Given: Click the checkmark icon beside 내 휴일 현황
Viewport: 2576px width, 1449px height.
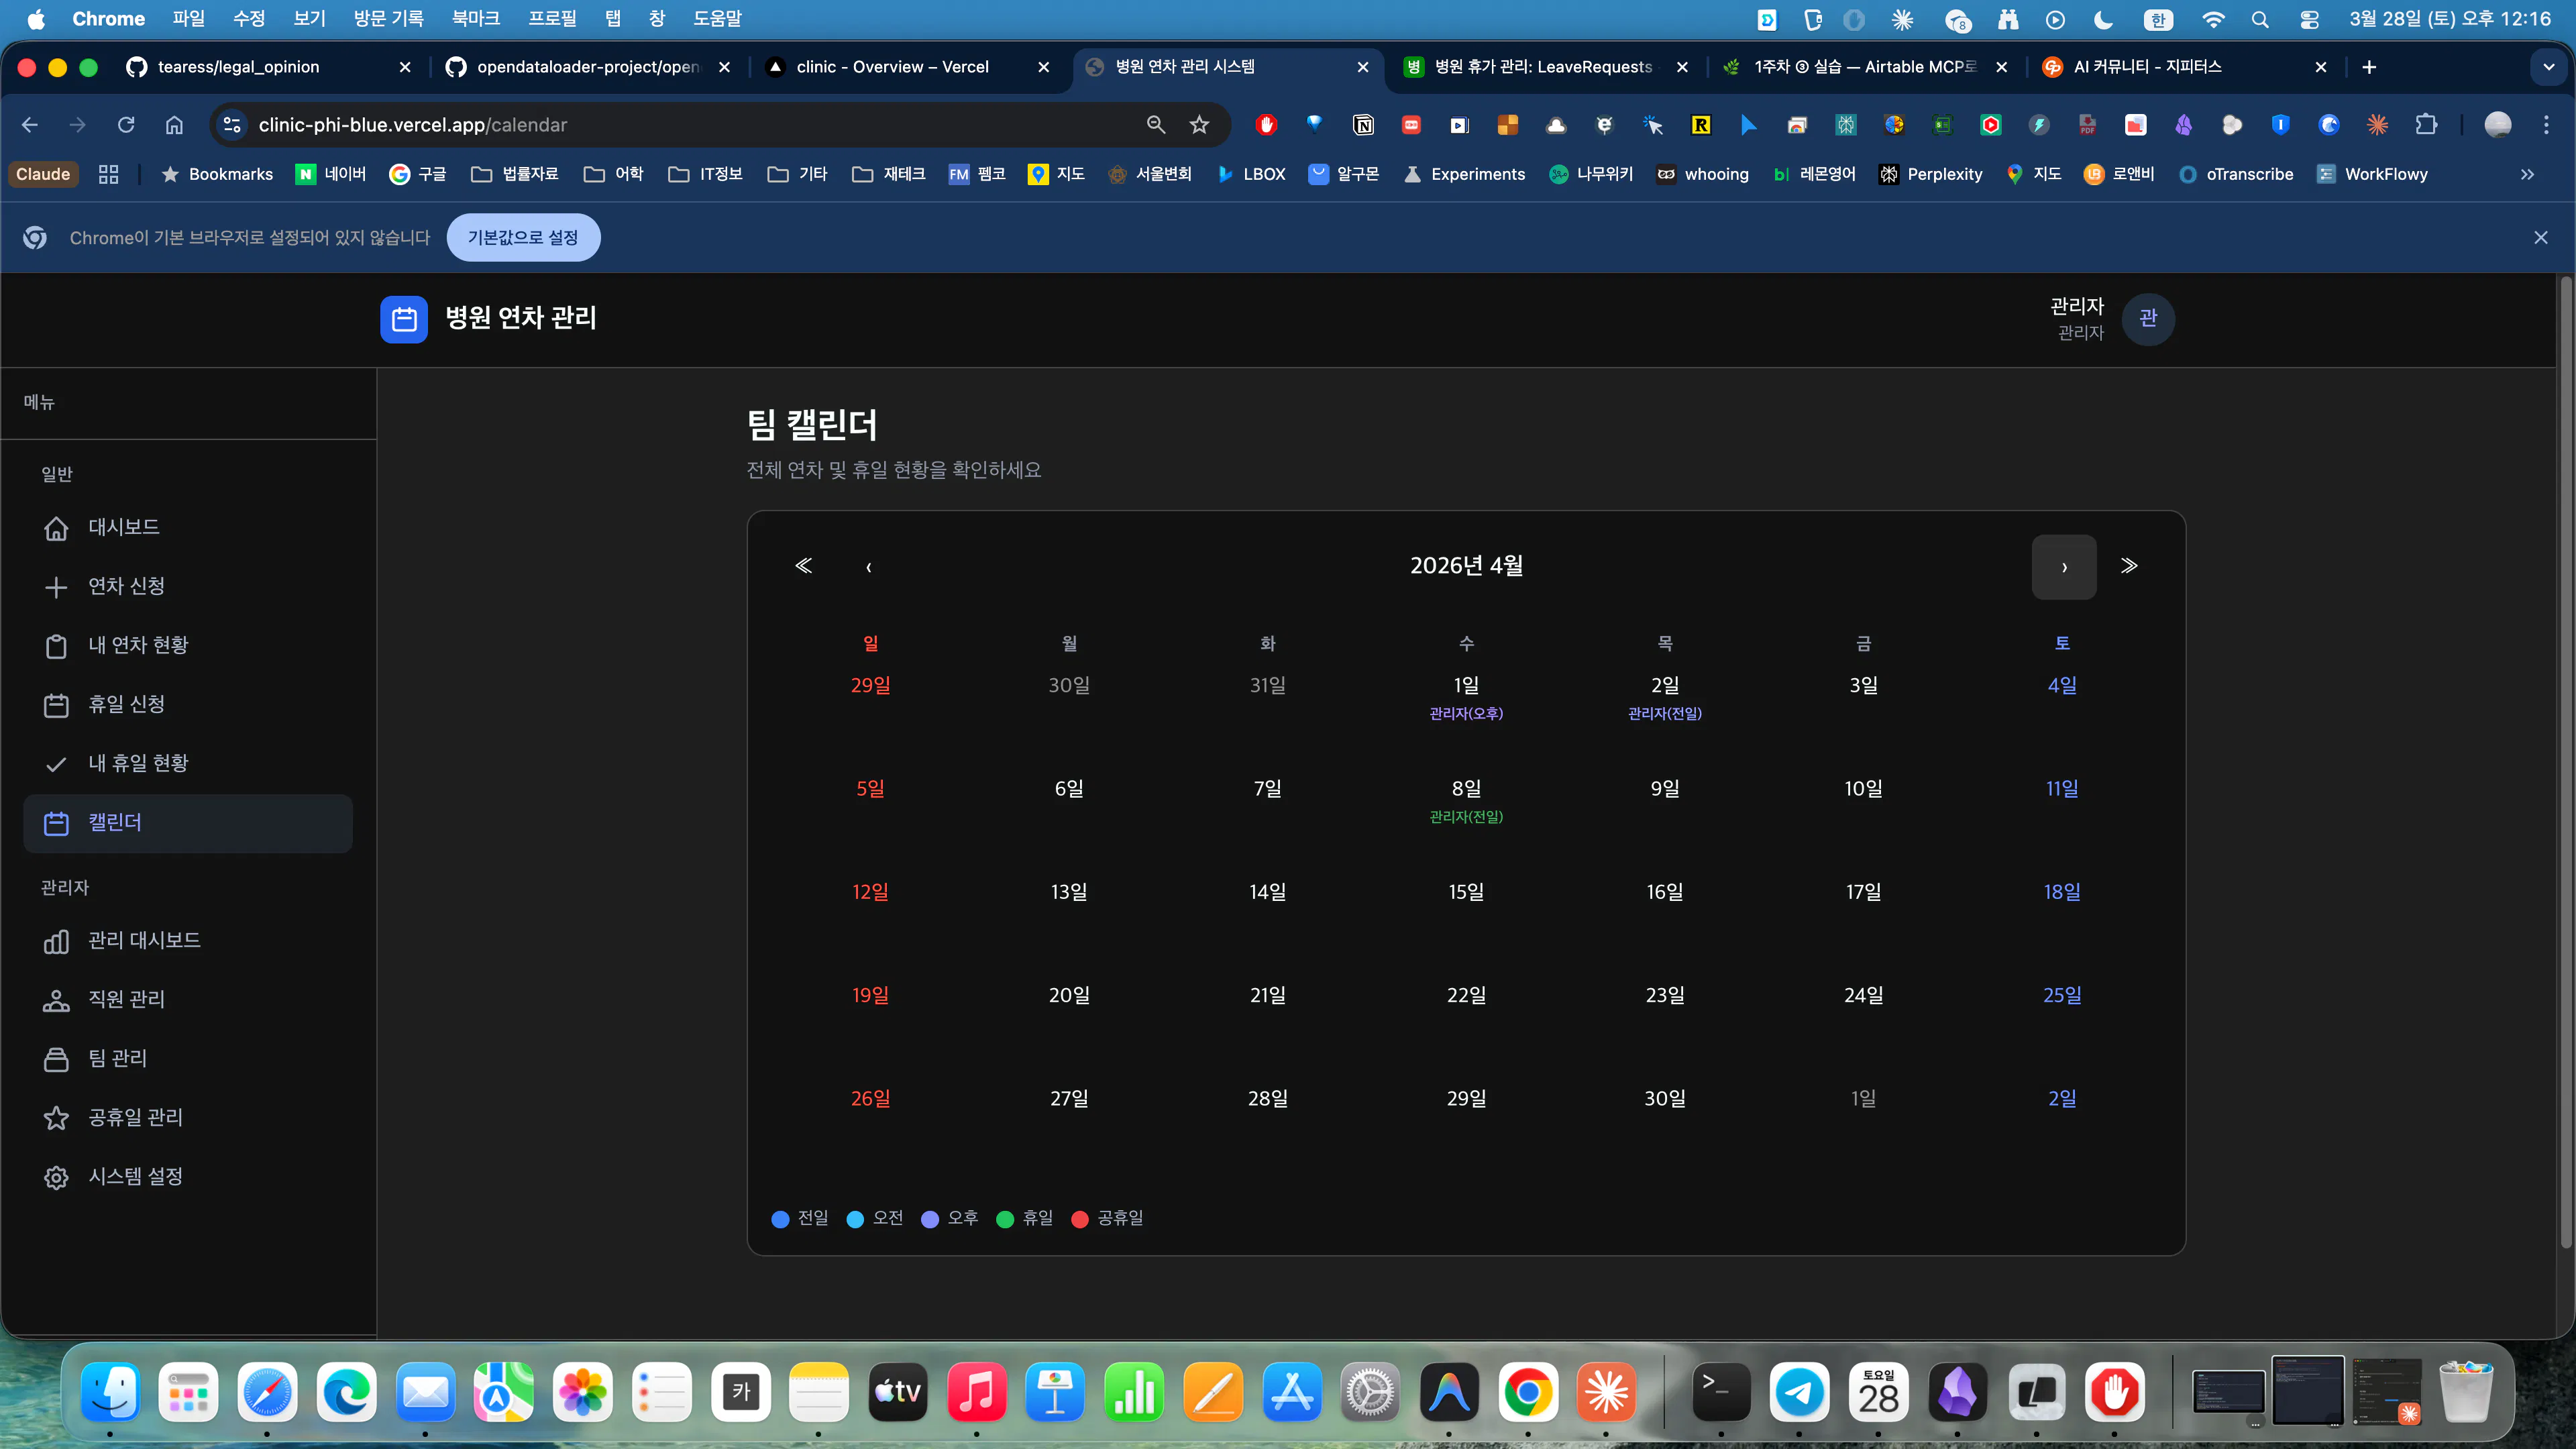Looking at the screenshot, I should [x=56, y=764].
